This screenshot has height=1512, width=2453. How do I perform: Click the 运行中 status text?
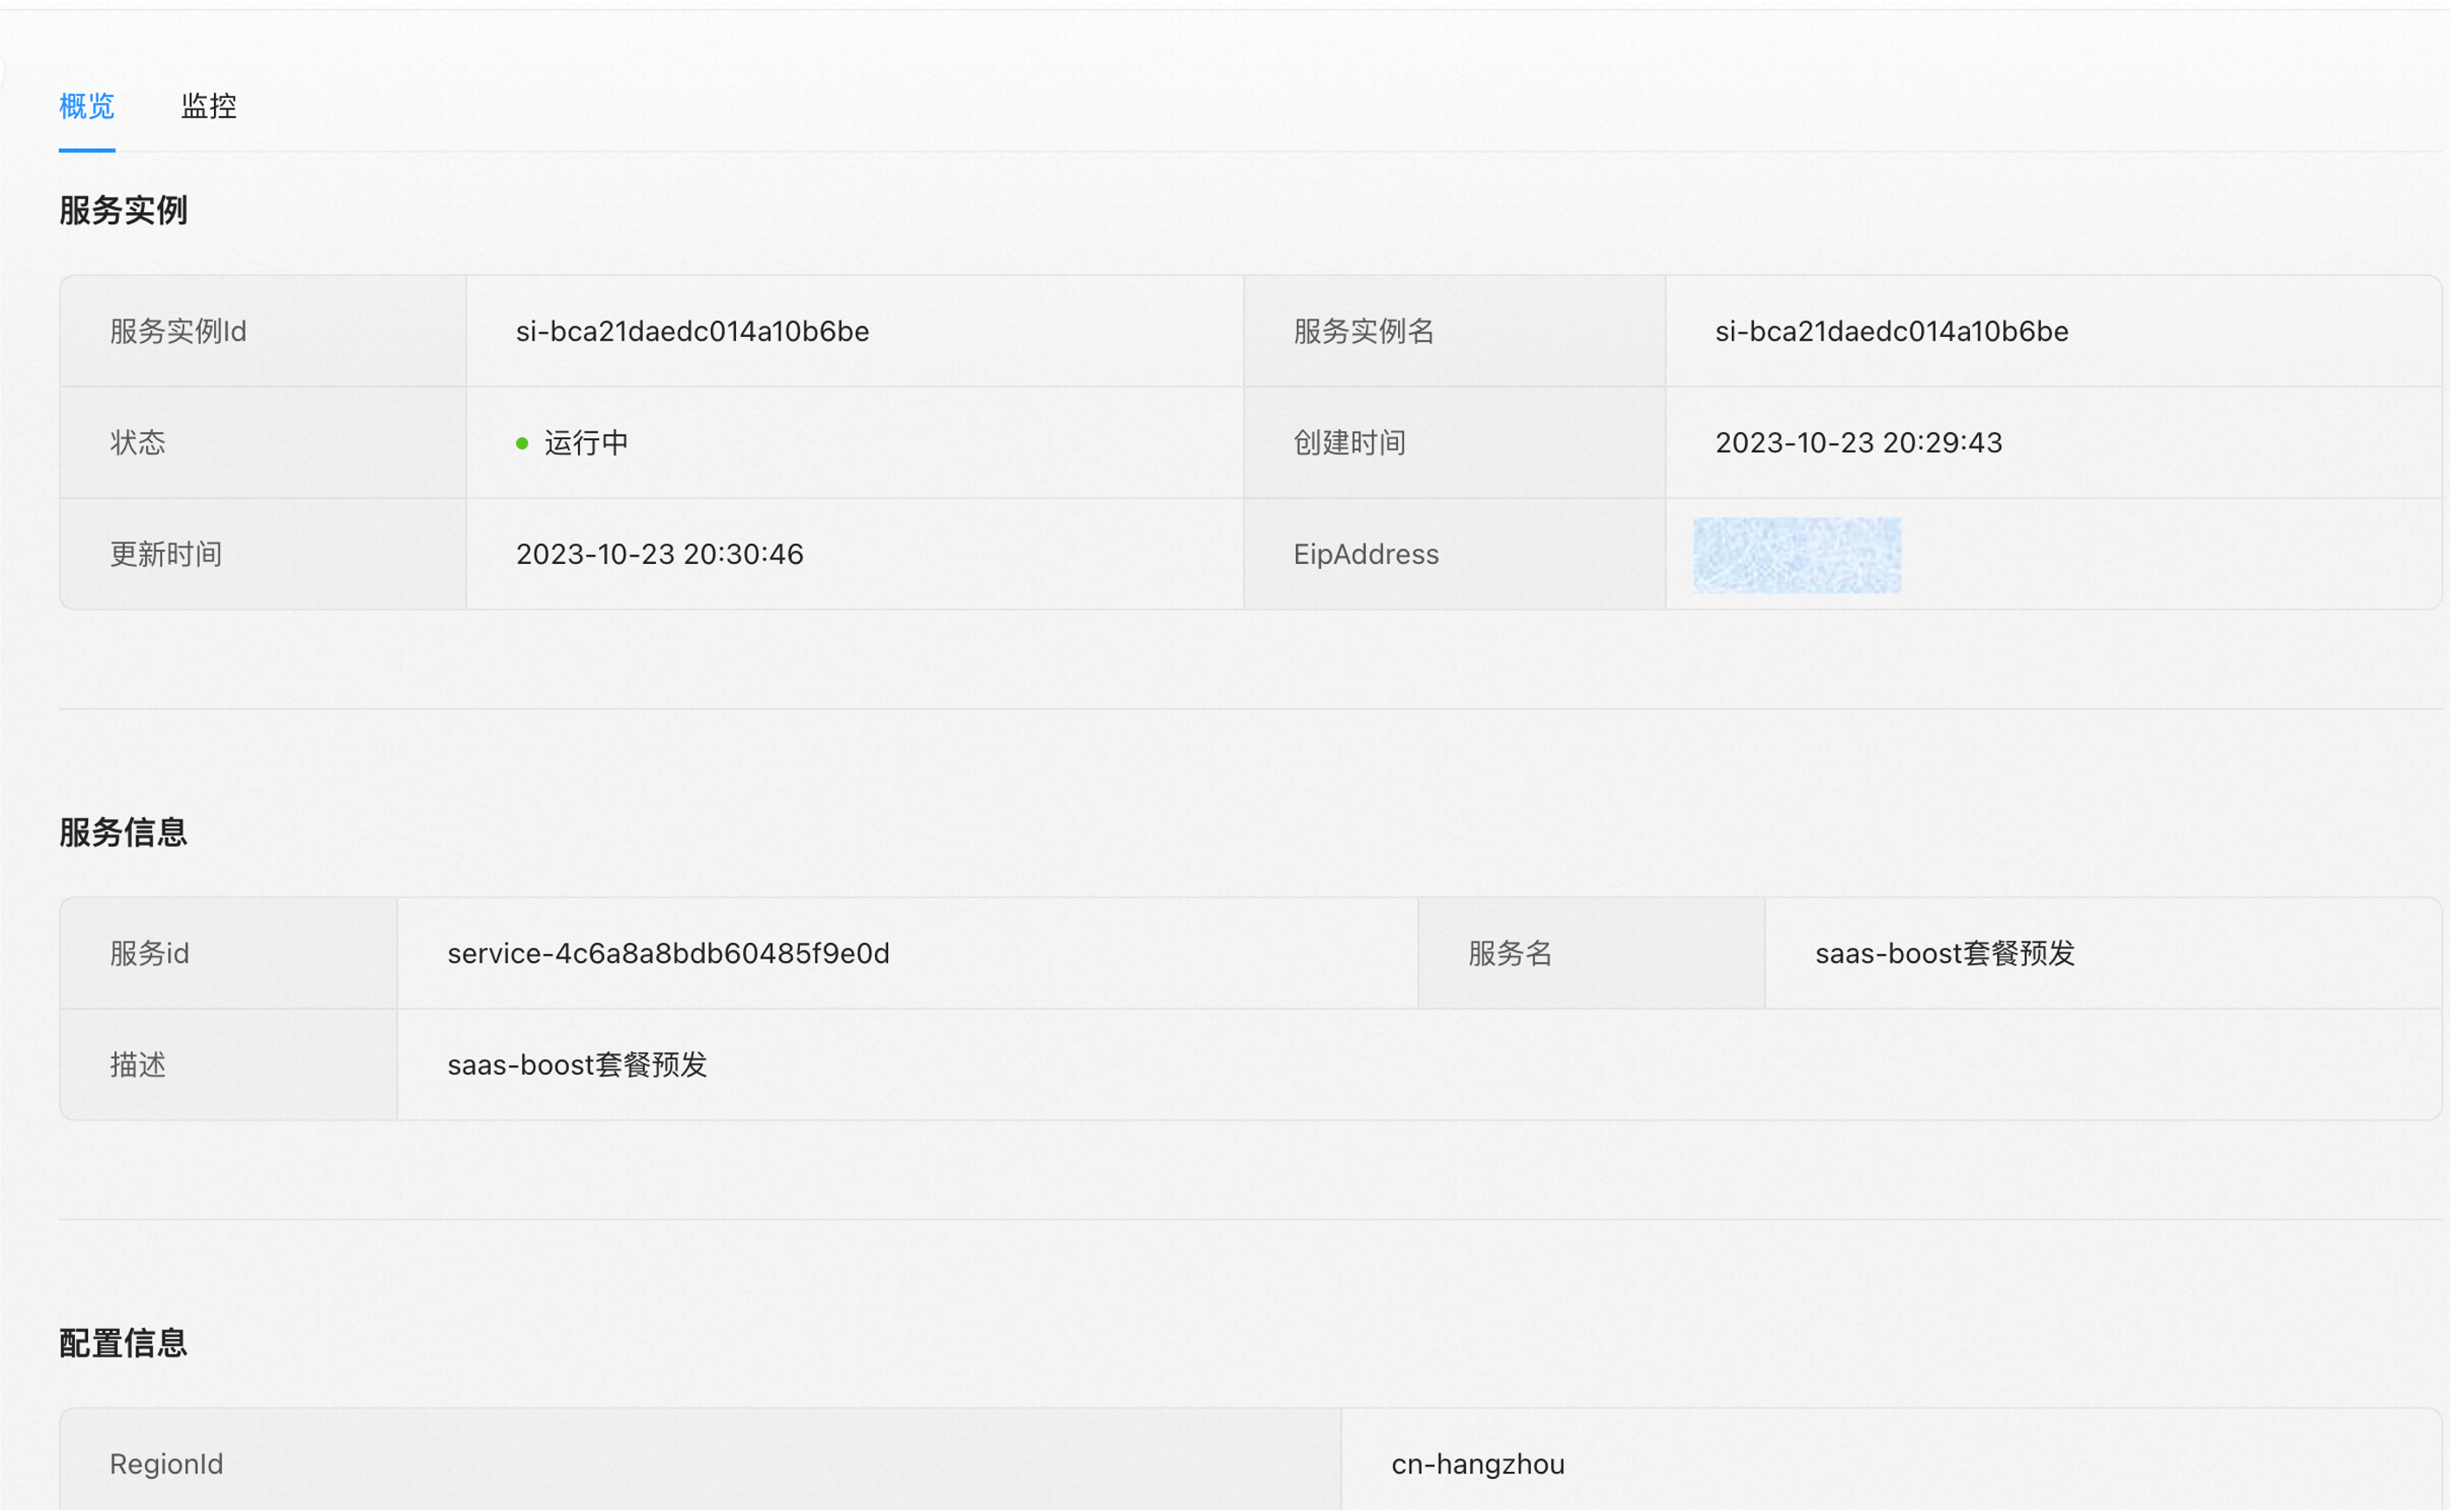[x=586, y=443]
